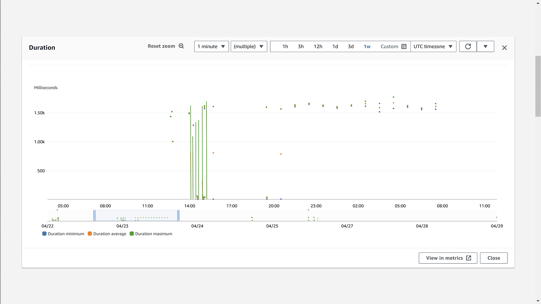
Task: Select the 1w time range
Action: 367,46
